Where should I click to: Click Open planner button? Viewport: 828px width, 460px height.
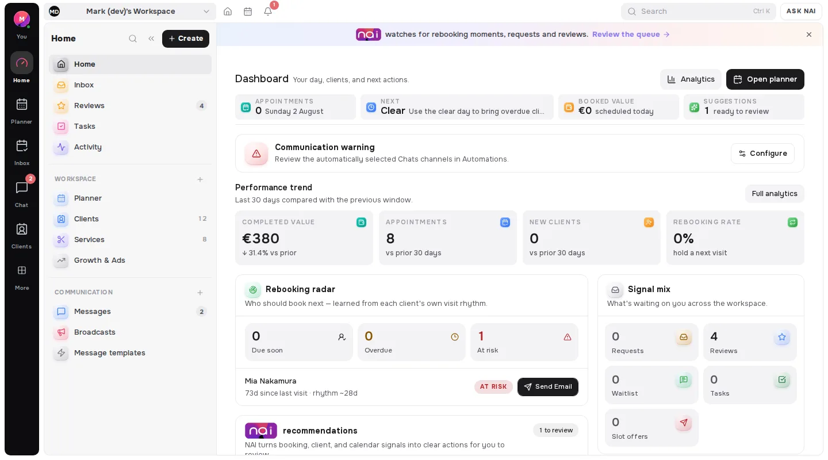click(x=765, y=79)
